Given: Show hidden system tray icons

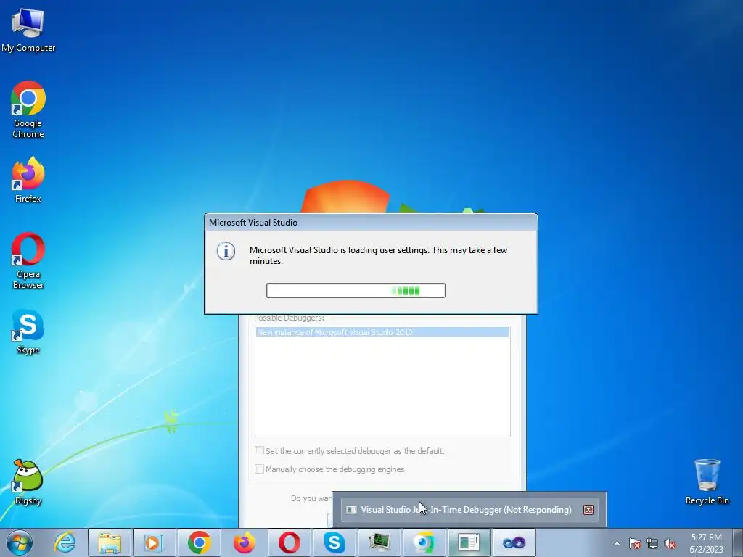Looking at the screenshot, I should [x=617, y=543].
